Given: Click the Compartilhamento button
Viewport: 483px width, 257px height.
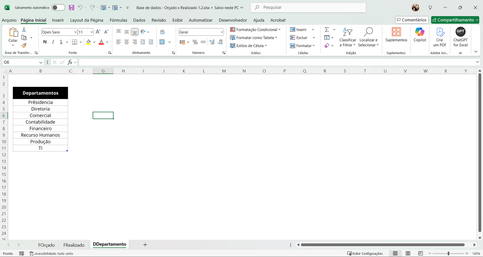Looking at the screenshot, I should [455, 20].
